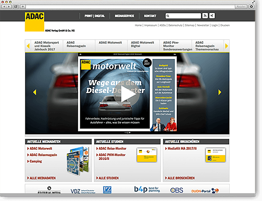
Task: Click the brochure thumbnail in Aktuelle Broschüren
Action: pos(216,155)
